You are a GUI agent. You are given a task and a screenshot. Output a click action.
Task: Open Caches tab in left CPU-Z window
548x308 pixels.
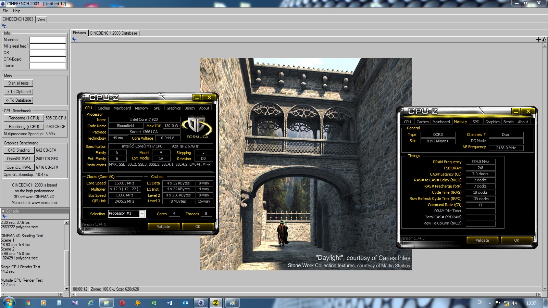click(104, 108)
